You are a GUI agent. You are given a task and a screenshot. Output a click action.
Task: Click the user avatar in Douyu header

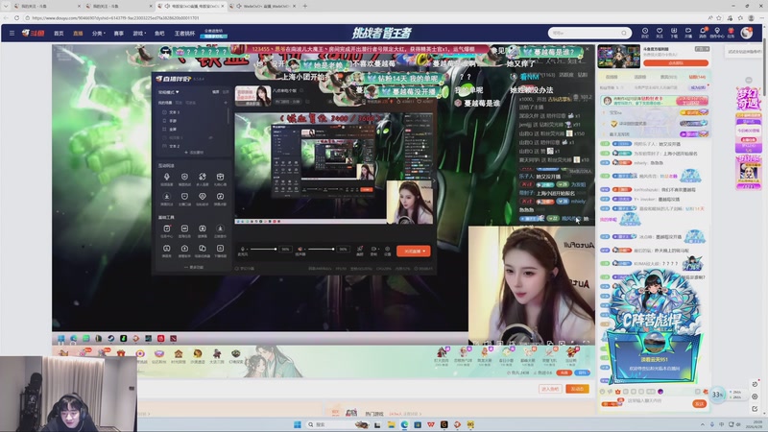coord(747,33)
